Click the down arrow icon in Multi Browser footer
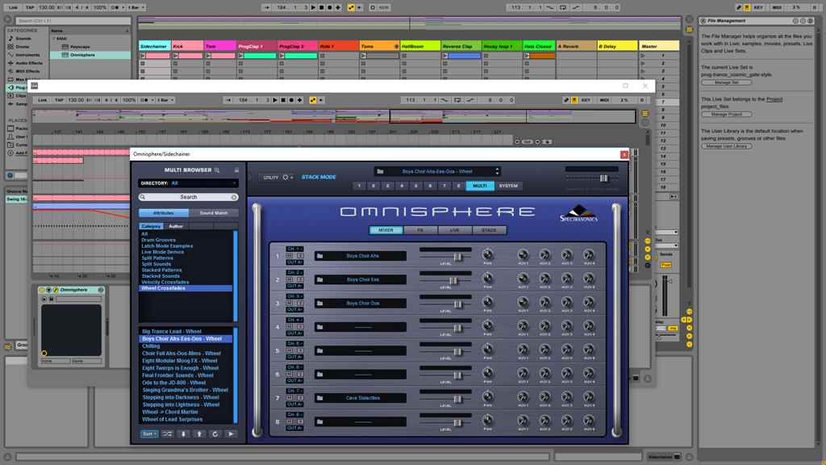Screen dimensions: 826x465 coord(183,434)
